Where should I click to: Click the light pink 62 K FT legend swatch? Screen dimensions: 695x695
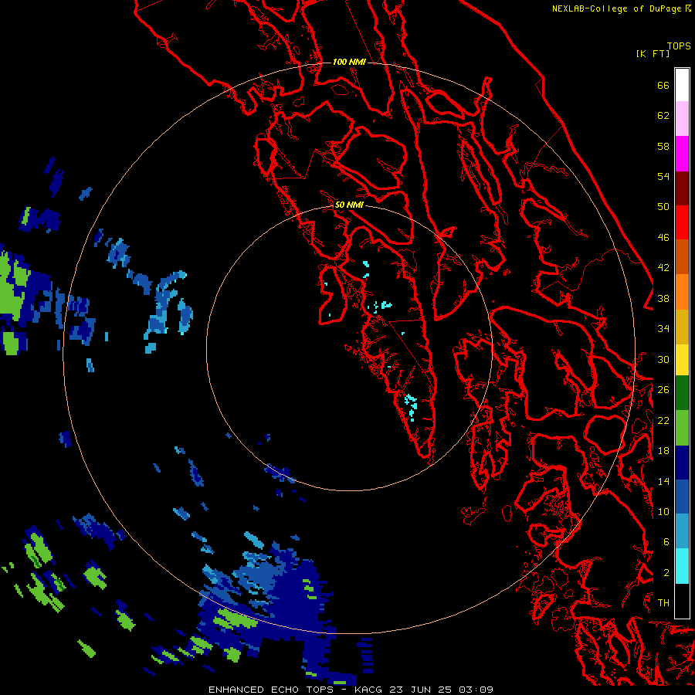coord(682,119)
